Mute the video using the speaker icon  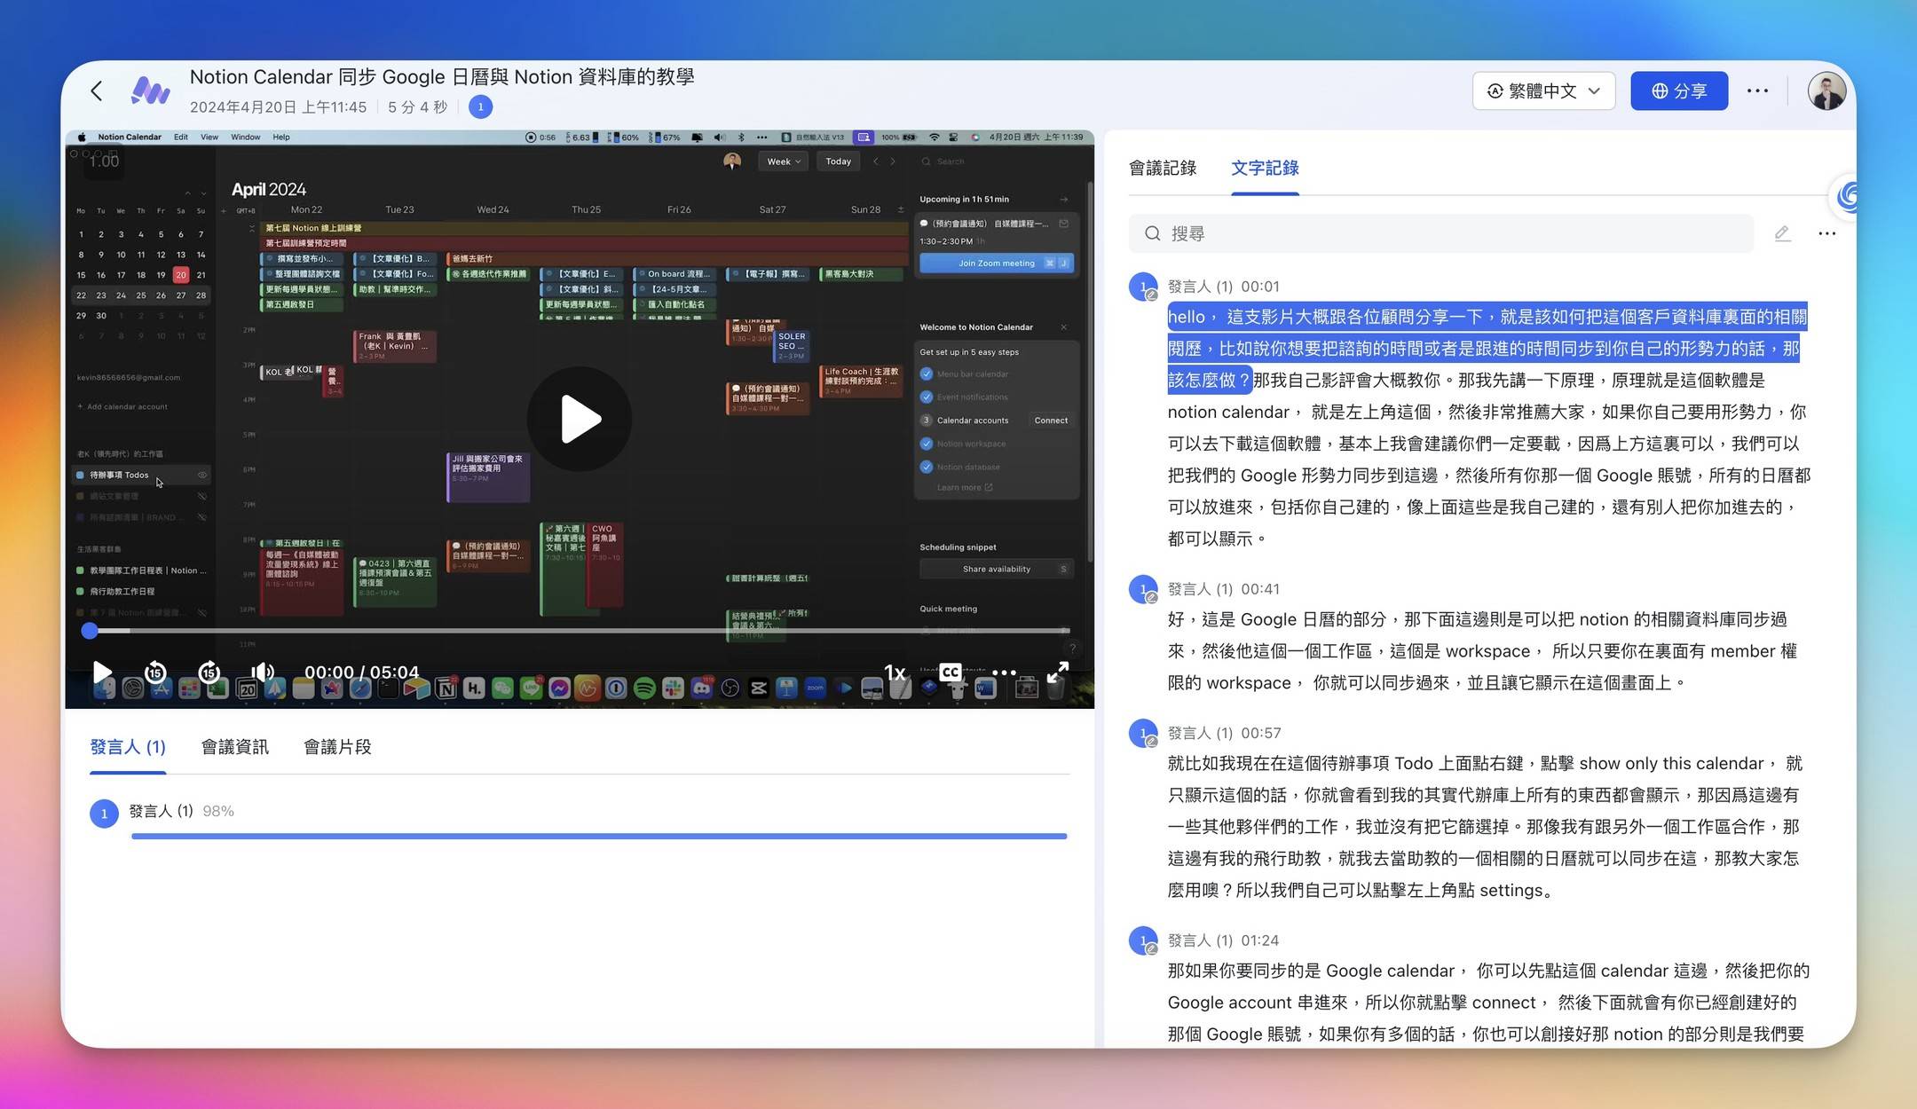point(263,672)
